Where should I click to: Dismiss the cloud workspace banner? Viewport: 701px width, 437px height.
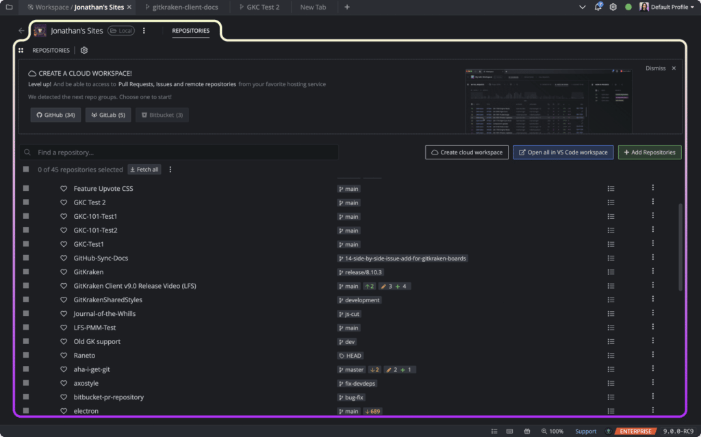point(661,68)
